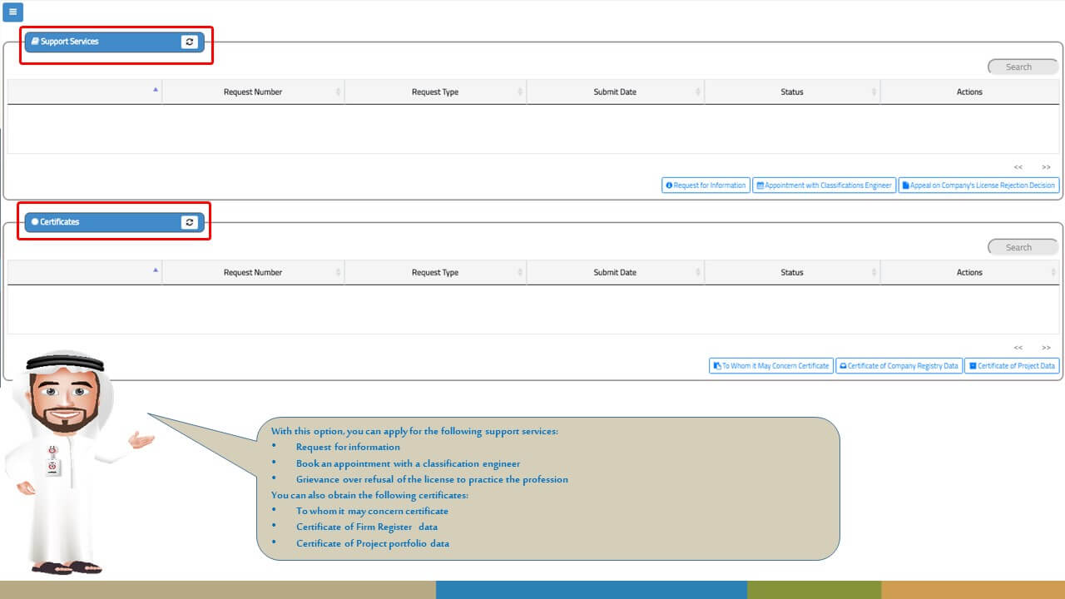Go to next page in Support Services
The width and height of the screenshot is (1065, 599).
(1046, 167)
